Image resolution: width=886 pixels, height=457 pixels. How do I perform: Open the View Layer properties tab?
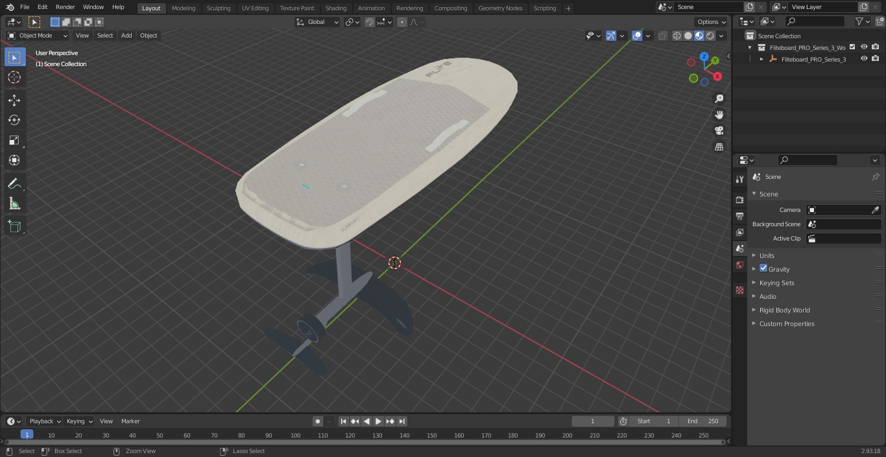[x=739, y=232]
